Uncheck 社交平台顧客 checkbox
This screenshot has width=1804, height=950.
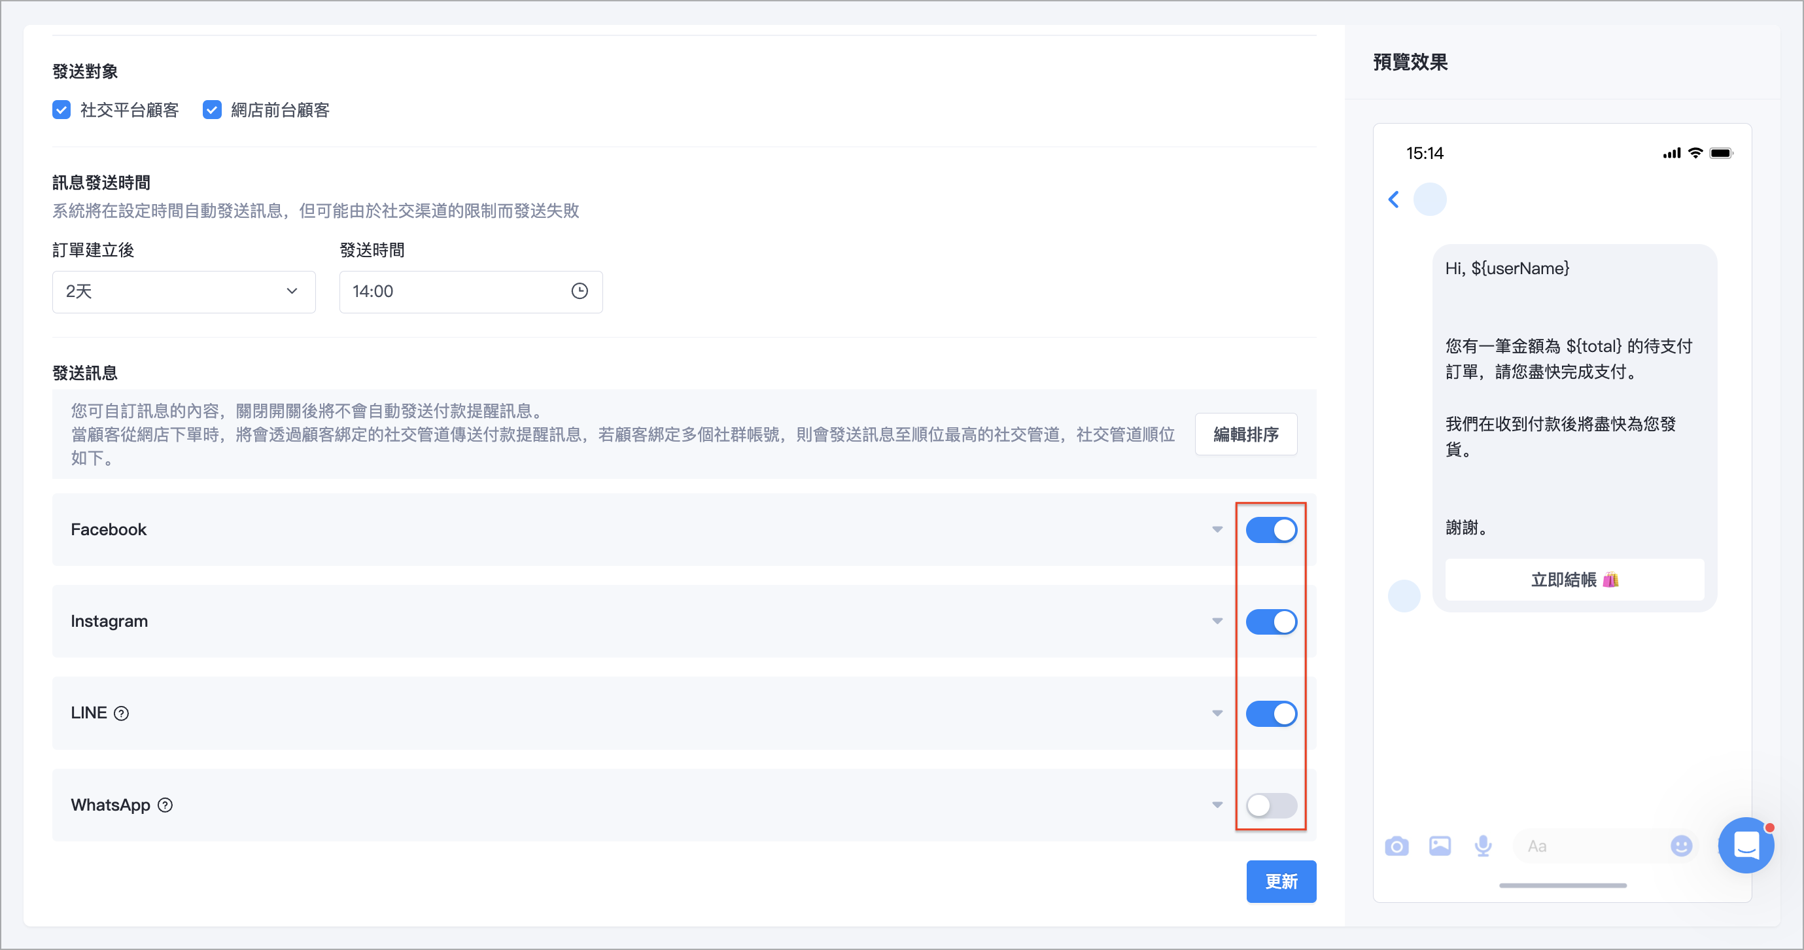pos(61,110)
